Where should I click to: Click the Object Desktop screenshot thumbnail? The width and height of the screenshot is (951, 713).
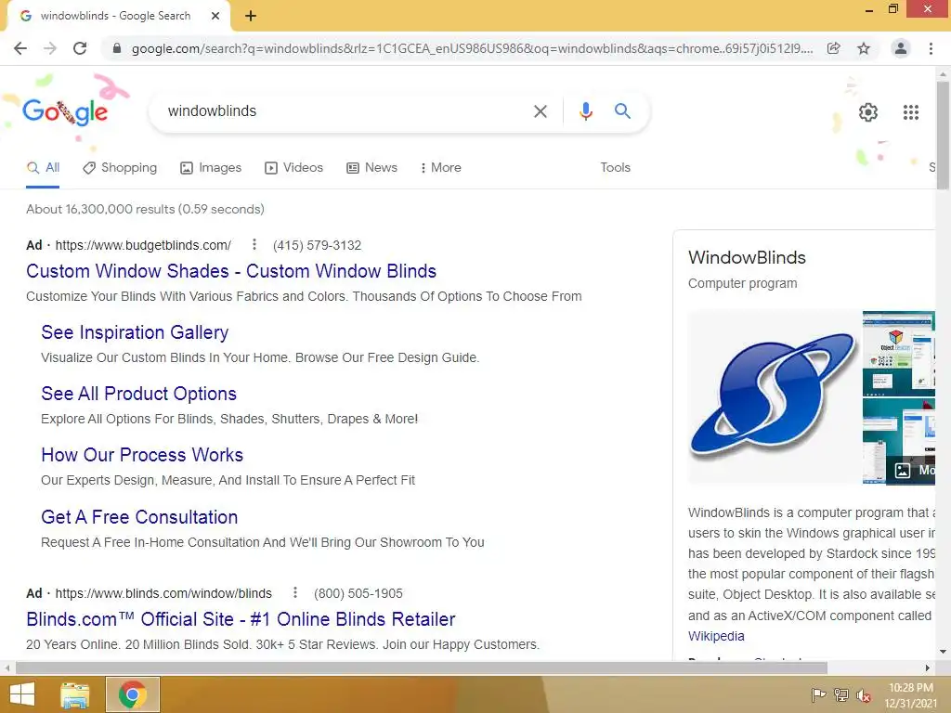[x=898, y=354]
